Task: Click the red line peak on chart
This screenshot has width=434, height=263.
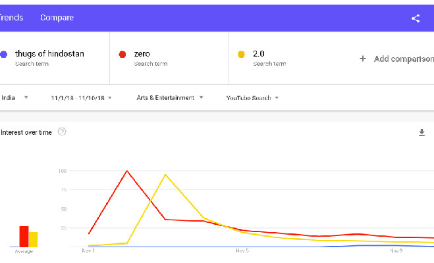Action: pyautogui.click(x=126, y=171)
